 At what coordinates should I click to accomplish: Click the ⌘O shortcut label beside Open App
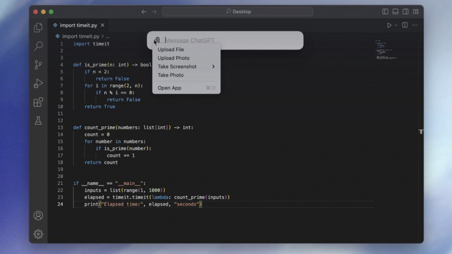211,88
